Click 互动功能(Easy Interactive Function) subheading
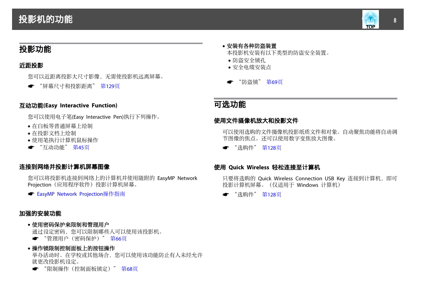 point(68,106)
